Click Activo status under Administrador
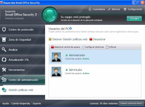 [86, 59]
